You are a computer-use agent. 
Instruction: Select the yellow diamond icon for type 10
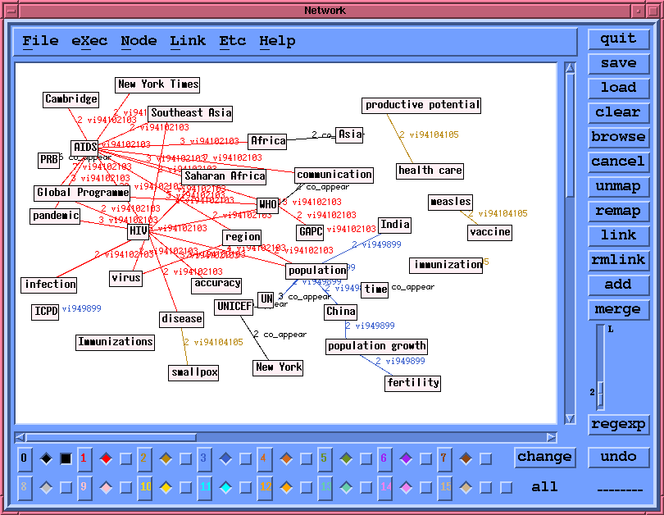166,487
